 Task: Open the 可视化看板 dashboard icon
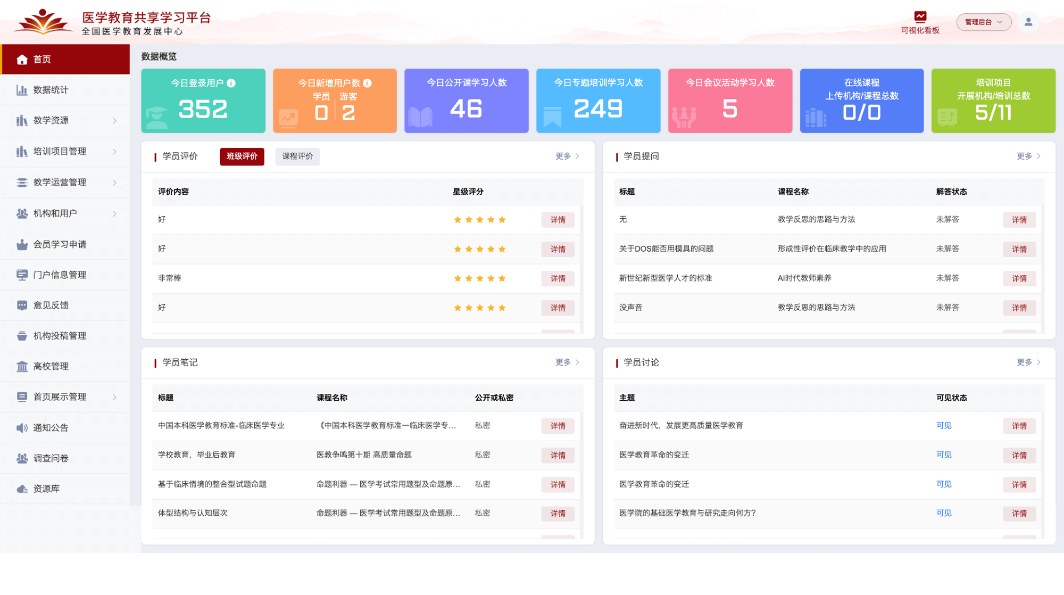(x=920, y=16)
